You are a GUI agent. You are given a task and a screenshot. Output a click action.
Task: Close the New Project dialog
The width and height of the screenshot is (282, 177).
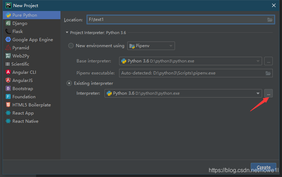tap(274, 5)
